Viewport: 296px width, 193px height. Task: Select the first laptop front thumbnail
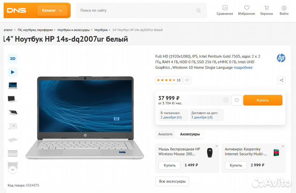pyautogui.click(x=13, y=86)
